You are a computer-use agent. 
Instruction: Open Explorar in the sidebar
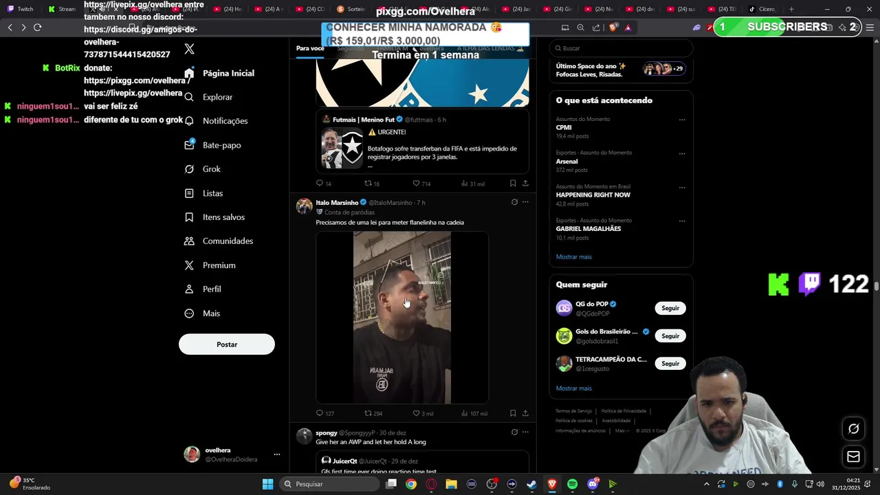pos(209,97)
